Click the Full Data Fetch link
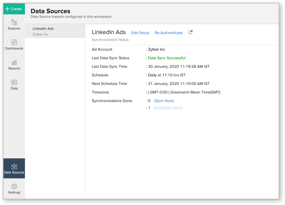This screenshot has height=205, width=285. click(168, 108)
